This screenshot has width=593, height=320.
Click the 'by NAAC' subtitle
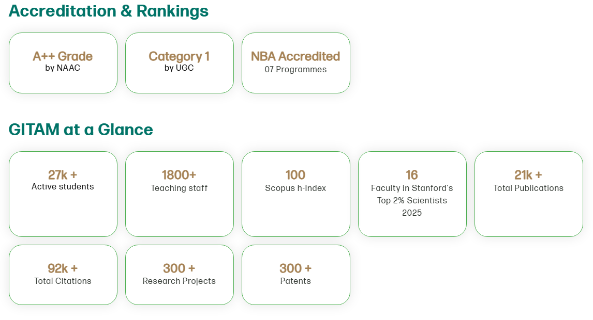pos(63,68)
